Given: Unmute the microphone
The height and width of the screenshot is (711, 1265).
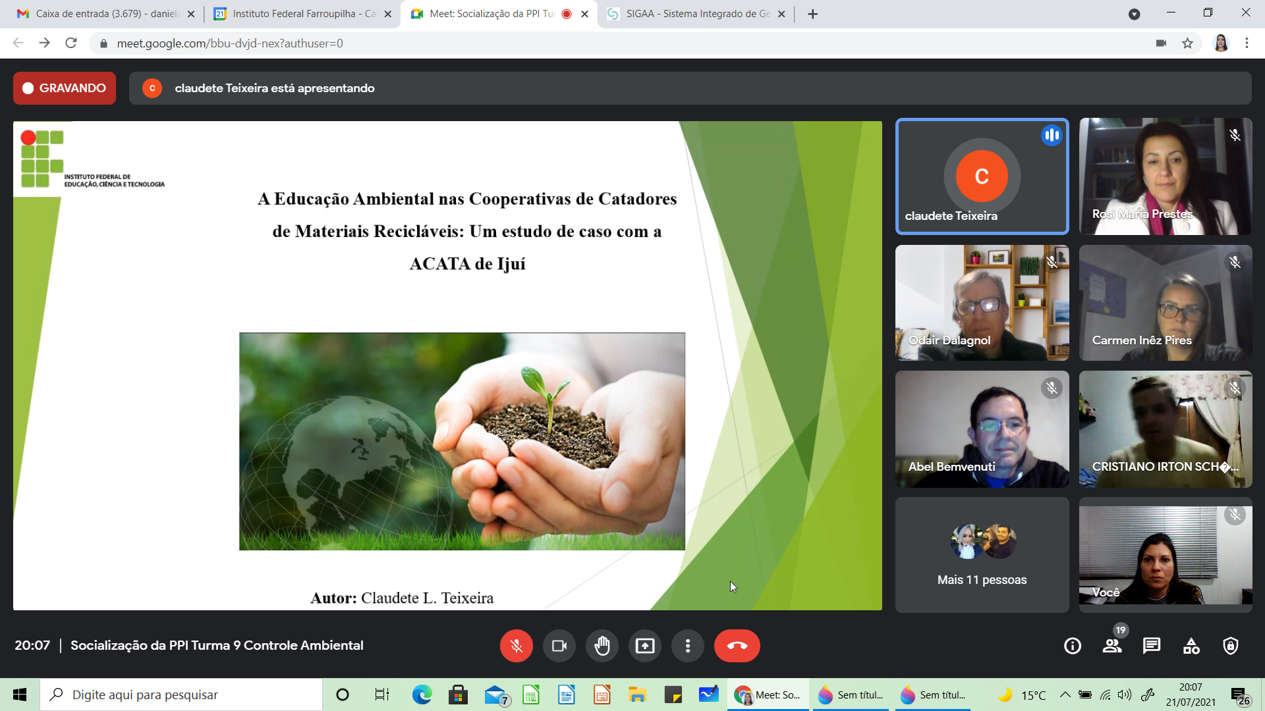Looking at the screenshot, I should 516,646.
